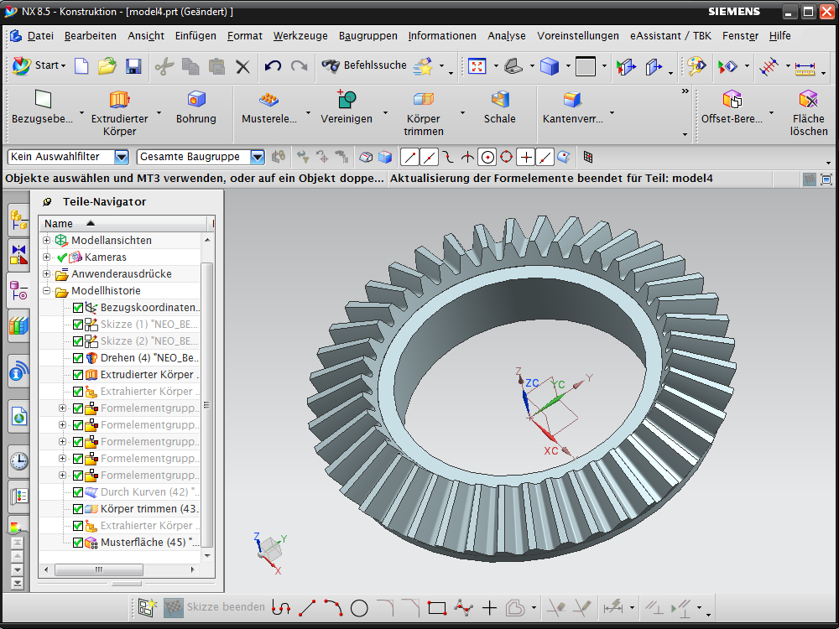
Task: Pick the circle sketch tool in bottom toolbar
Action: point(359,608)
